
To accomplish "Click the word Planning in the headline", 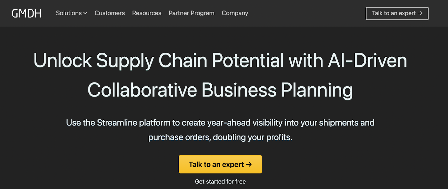I will coord(317,90).
